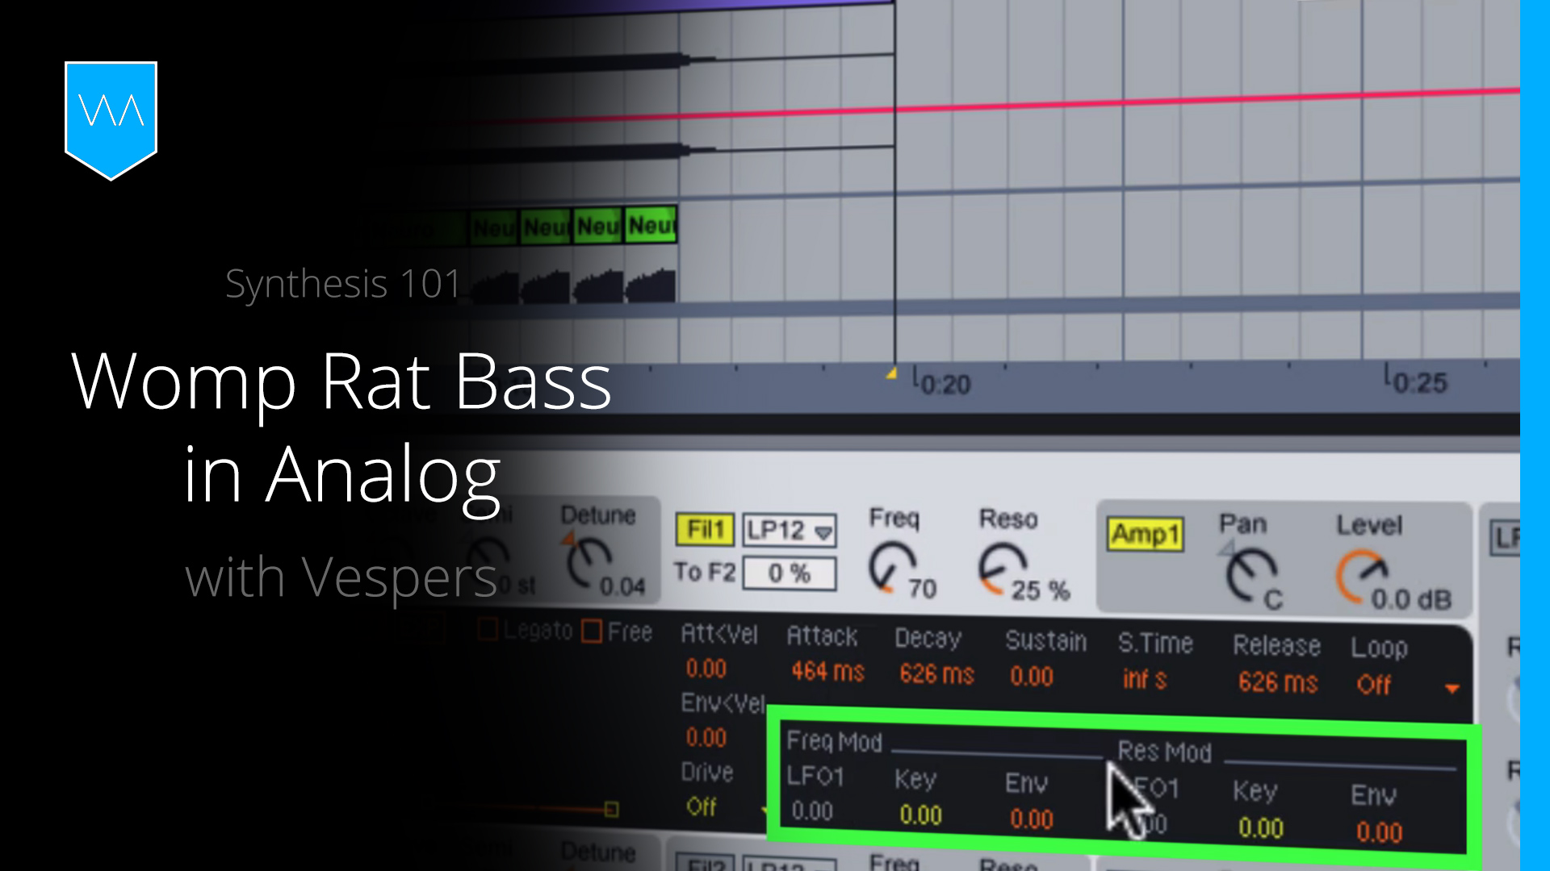Adjust the filter Freq knob at 70

pyautogui.click(x=892, y=567)
